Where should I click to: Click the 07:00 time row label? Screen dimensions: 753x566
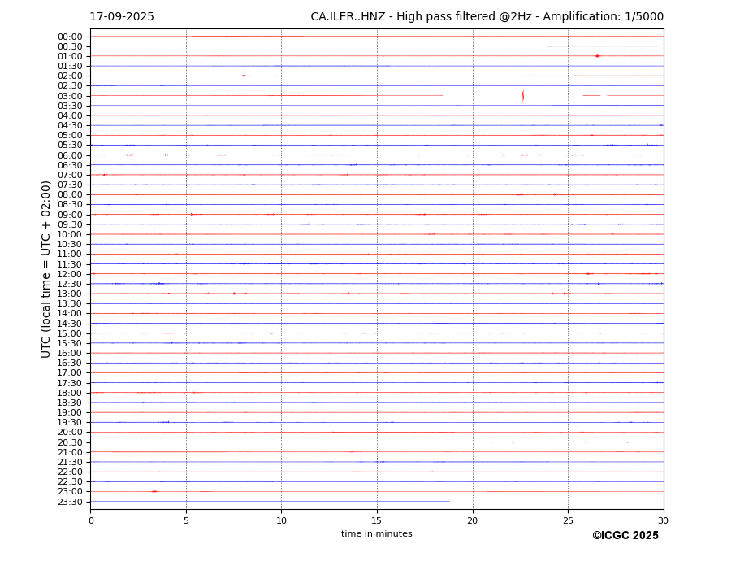coord(70,175)
